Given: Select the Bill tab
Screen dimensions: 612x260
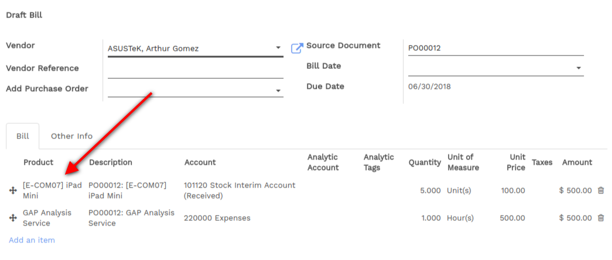Looking at the screenshot, I should (23, 136).
